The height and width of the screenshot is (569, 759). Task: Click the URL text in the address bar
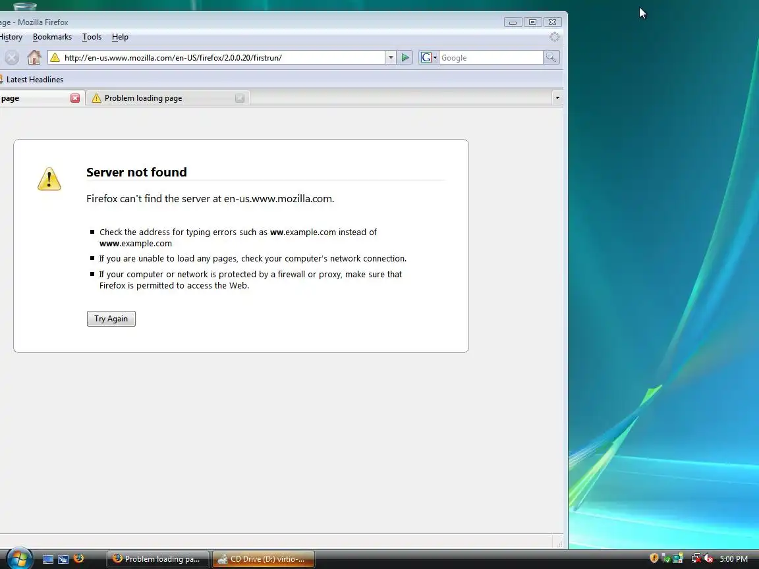(x=173, y=57)
